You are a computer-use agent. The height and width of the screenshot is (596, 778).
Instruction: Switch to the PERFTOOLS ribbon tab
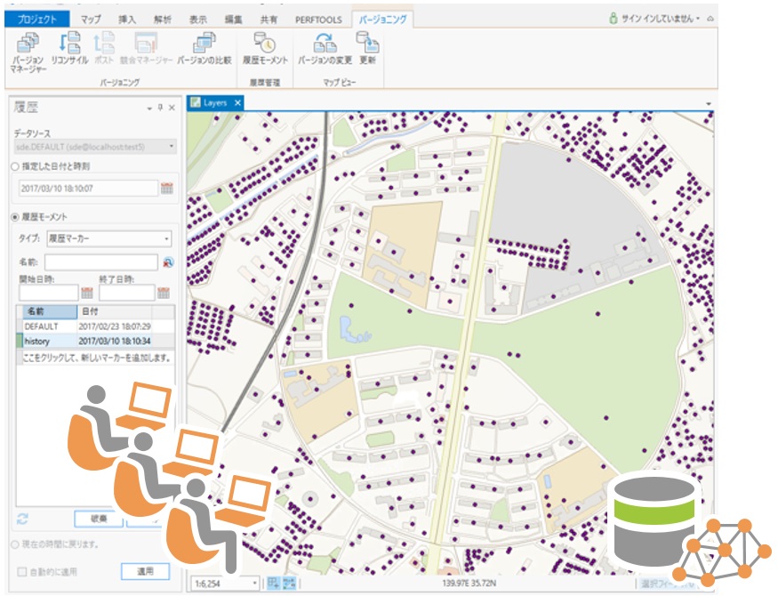point(318,20)
